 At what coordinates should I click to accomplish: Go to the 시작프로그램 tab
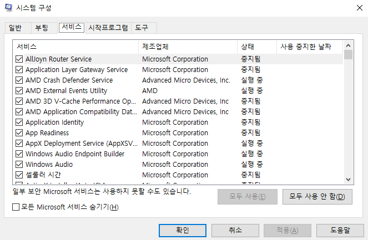coord(108,28)
